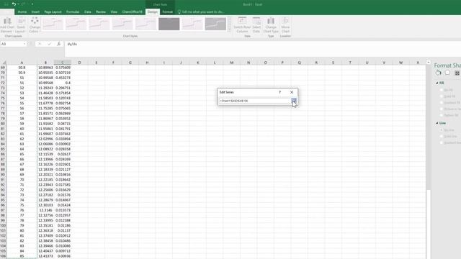Expand the Chart Styles gallery more arrow

229,29
